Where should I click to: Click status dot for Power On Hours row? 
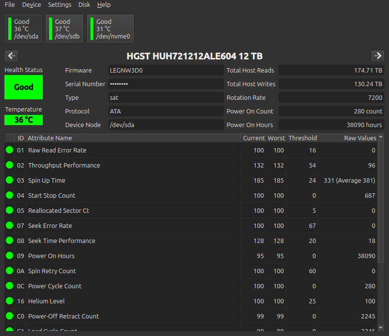click(x=9, y=256)
